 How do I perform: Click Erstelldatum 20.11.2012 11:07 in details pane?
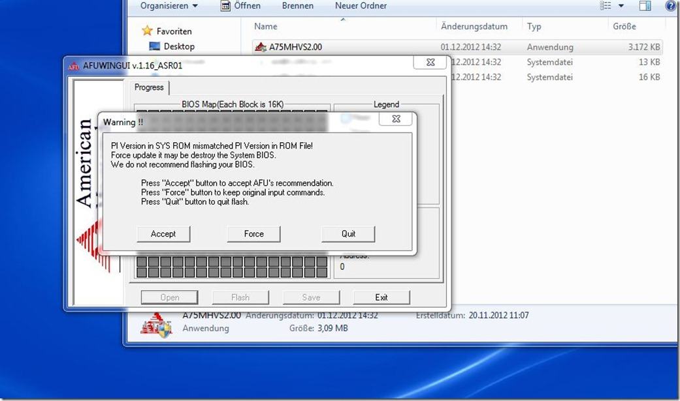tap(472, 315)
